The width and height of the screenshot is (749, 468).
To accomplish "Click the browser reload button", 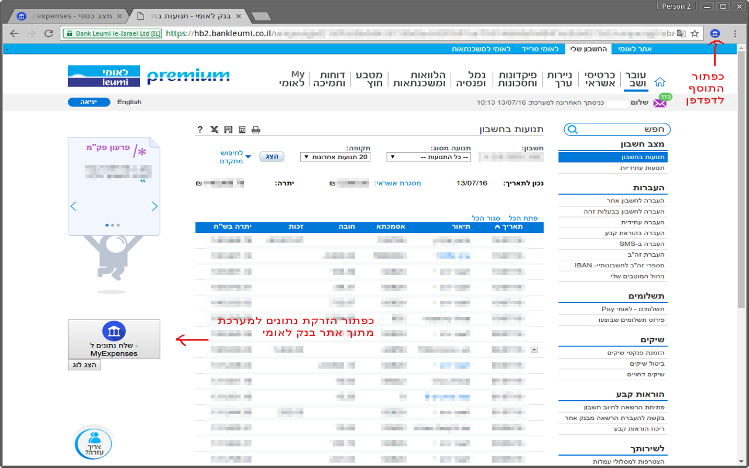I will click(49, 33).
